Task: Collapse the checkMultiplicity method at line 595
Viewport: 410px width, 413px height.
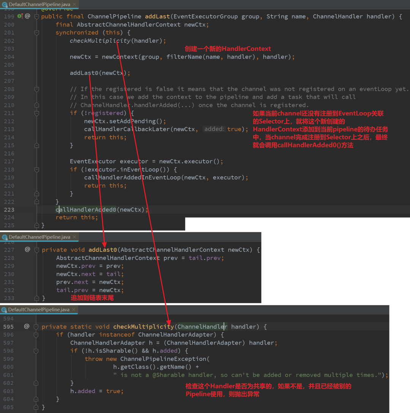Action: coord(36,327)
